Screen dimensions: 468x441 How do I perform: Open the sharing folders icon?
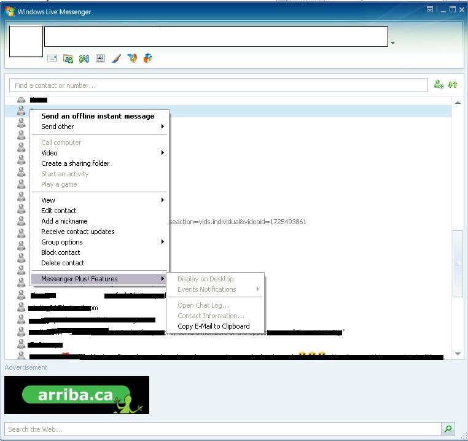pos(68,58)
